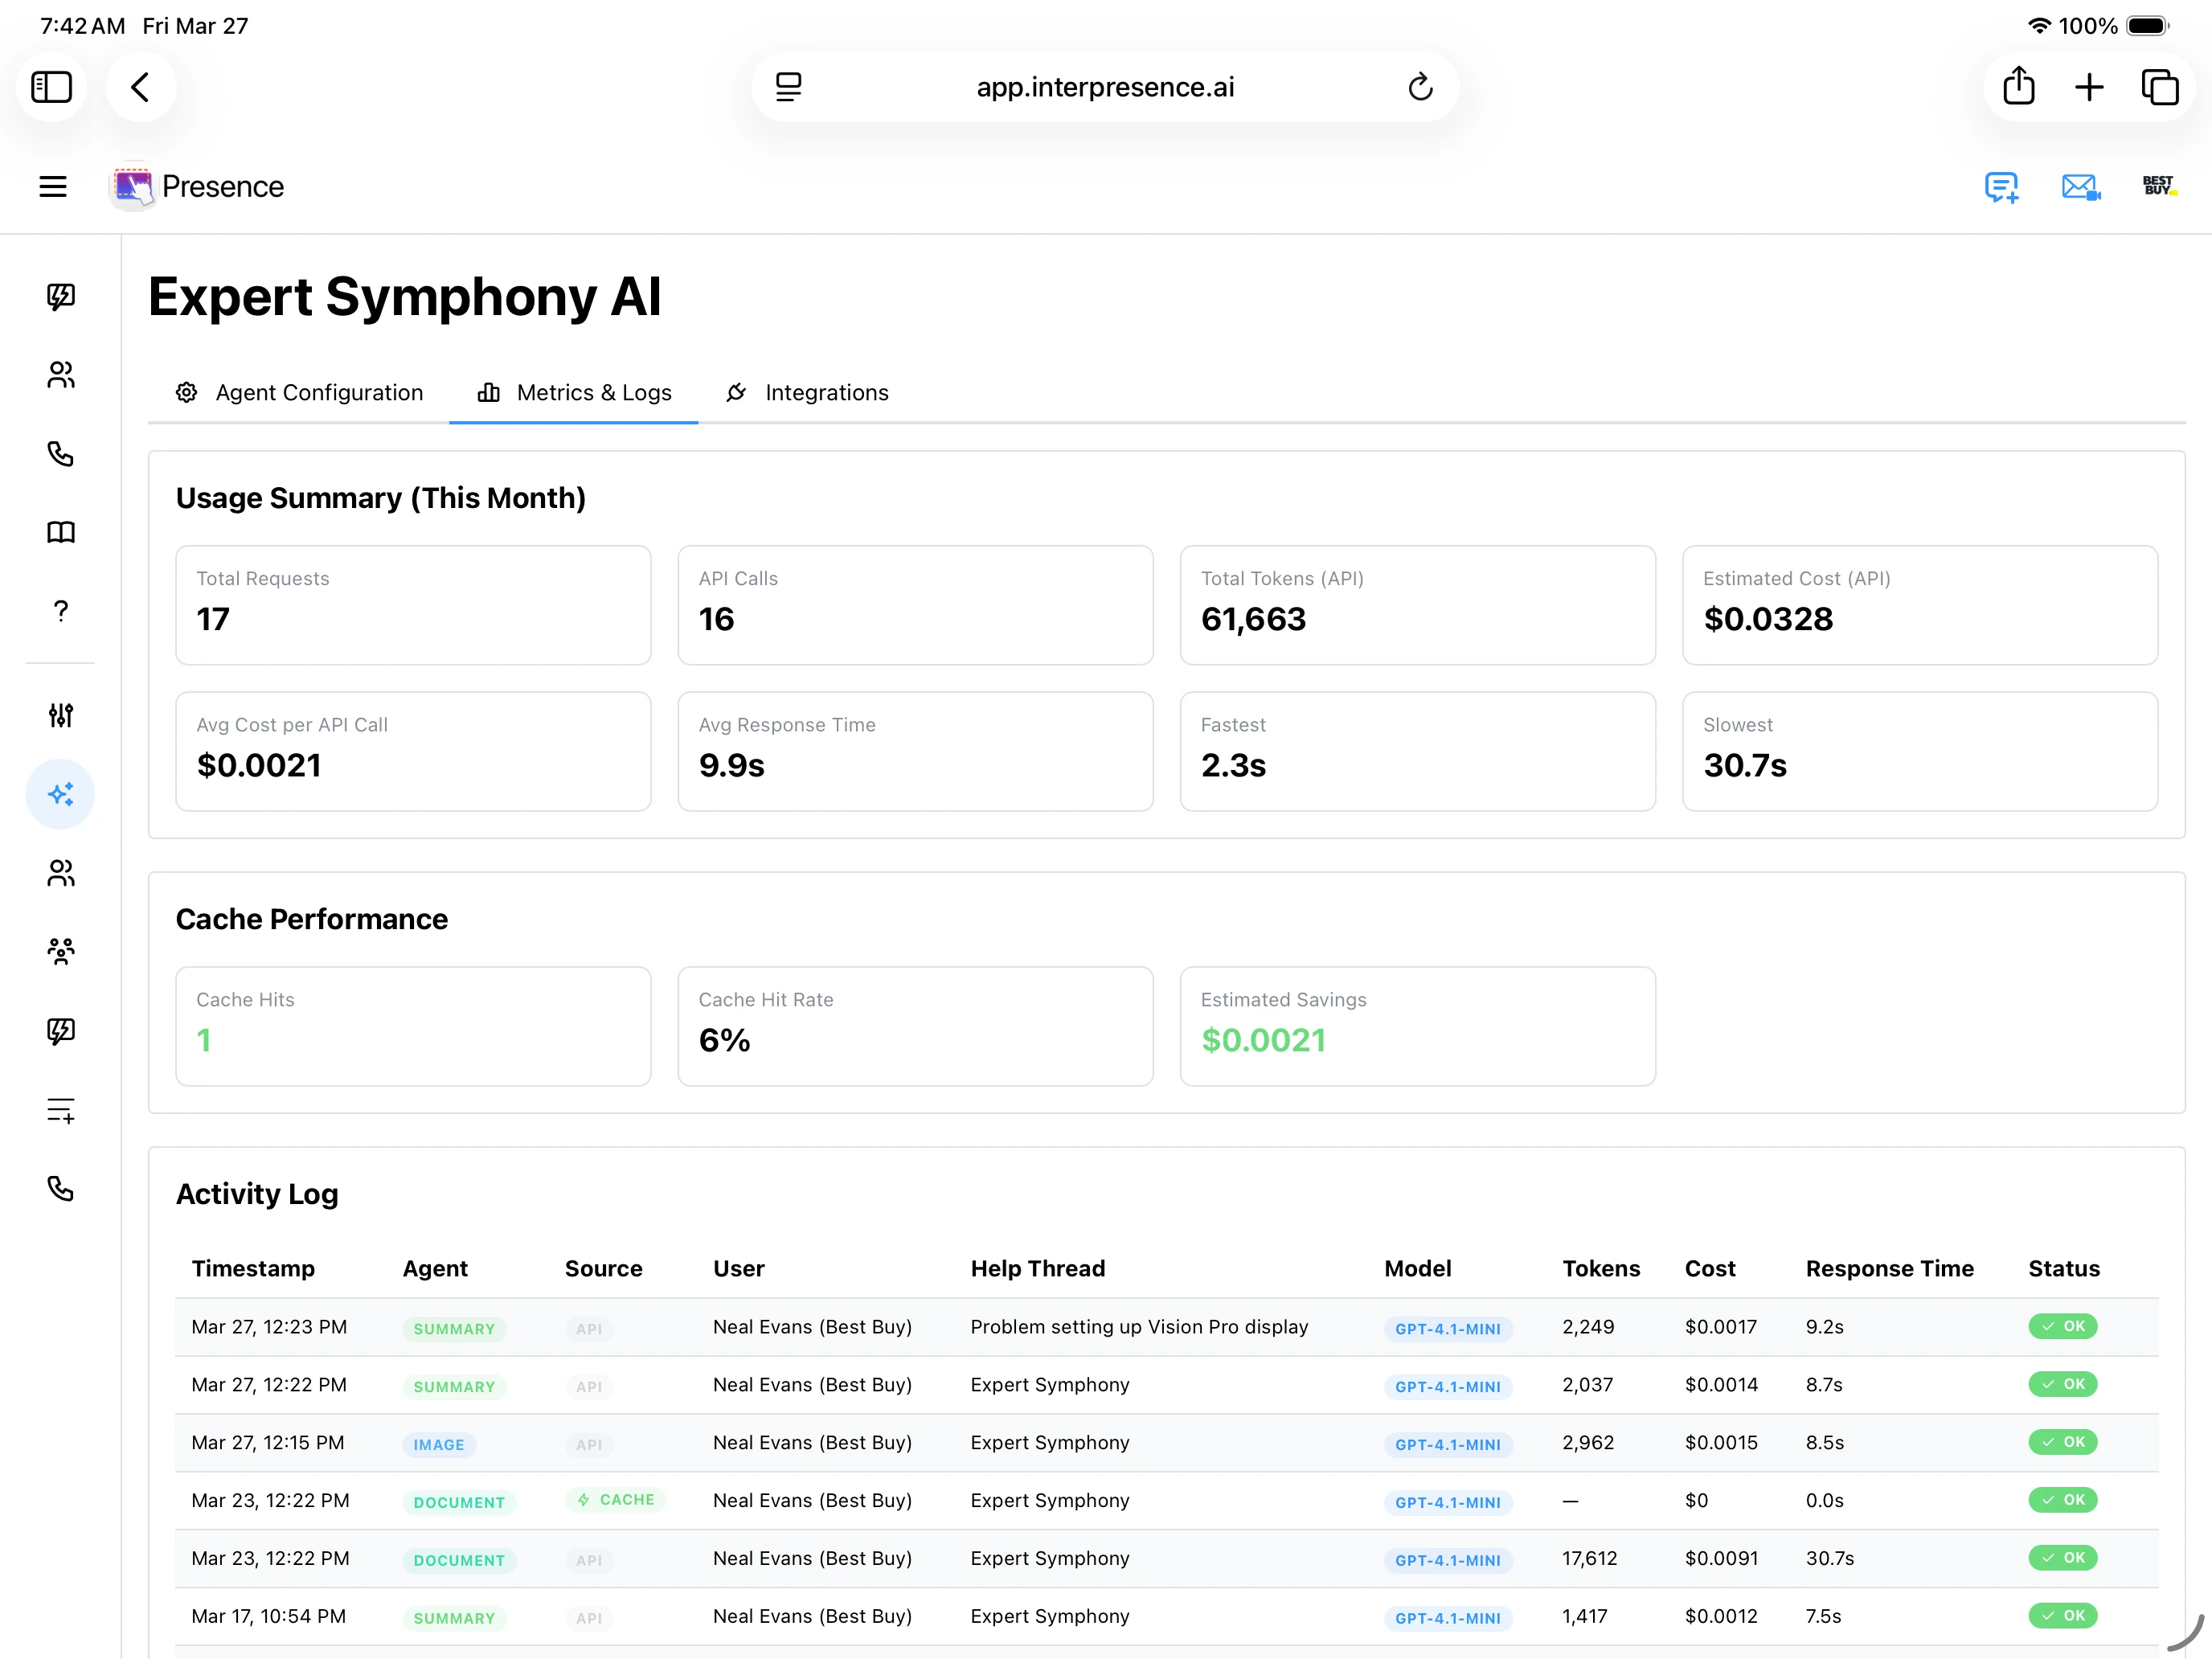Screen dimensions: 2212x1659
Task: Click the help question mark icon
Action: point(60,611)
